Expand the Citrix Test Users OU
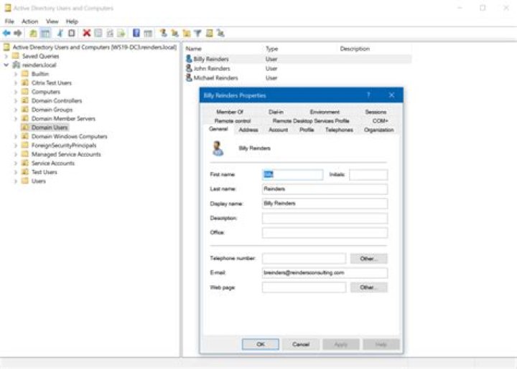This screenshot has width=517, height=369. (16, 83)
